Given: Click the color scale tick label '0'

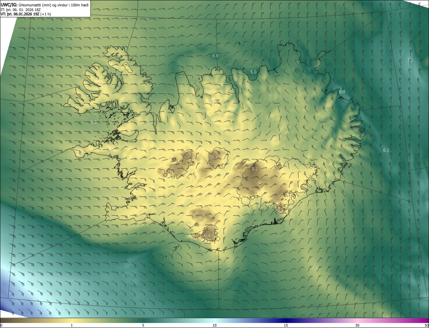Looking at the screenshot, I should [x=1, y=325].
